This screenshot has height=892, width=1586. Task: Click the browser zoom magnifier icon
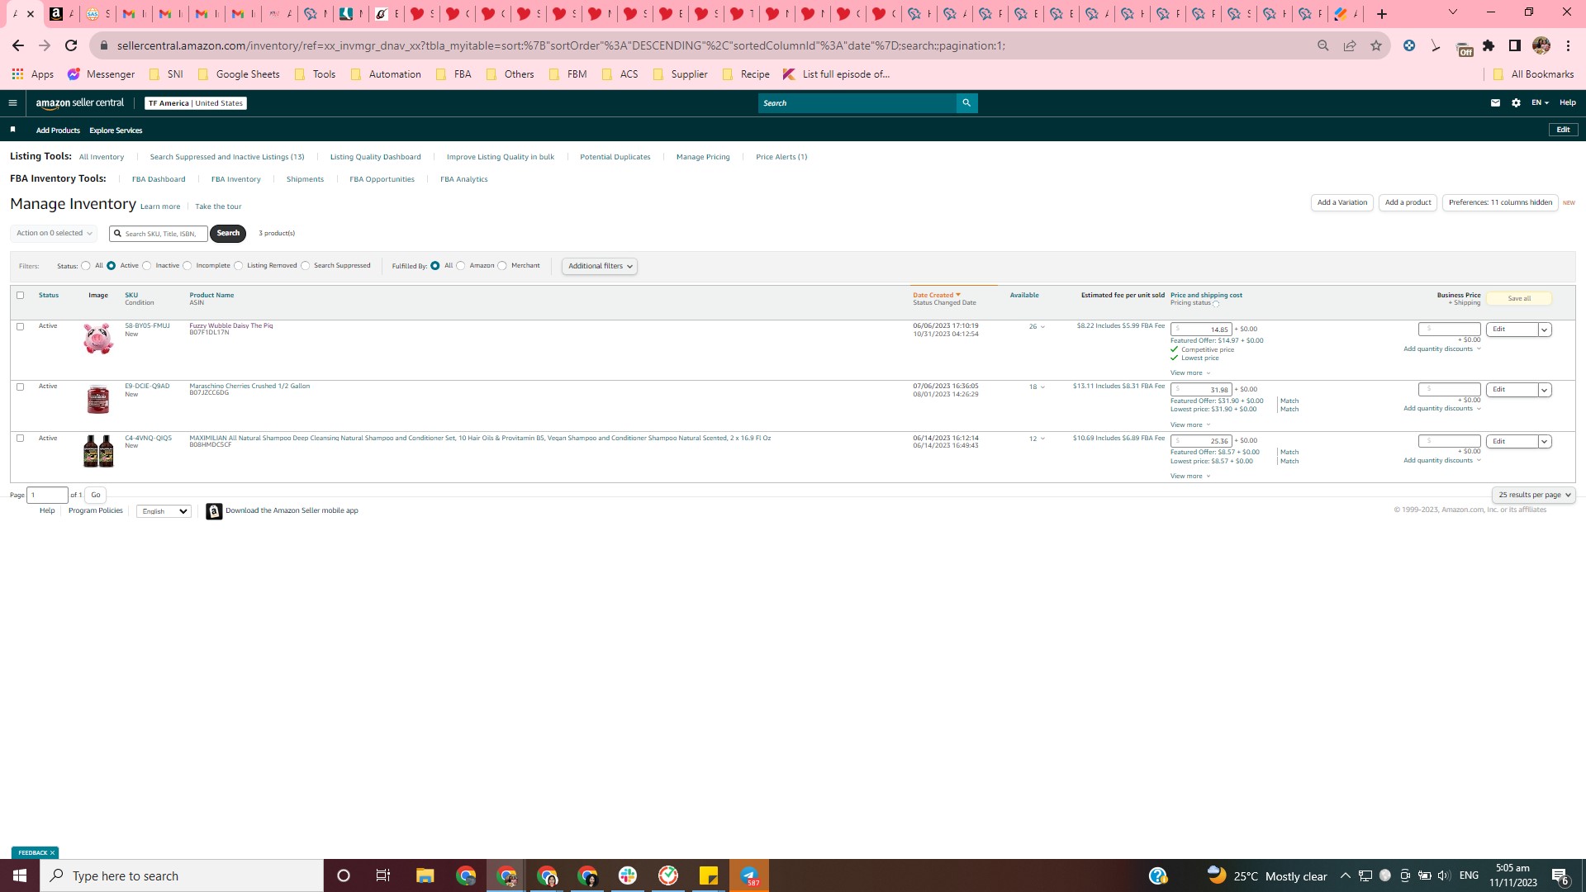pyautogui.click(x=1323, y=45)
